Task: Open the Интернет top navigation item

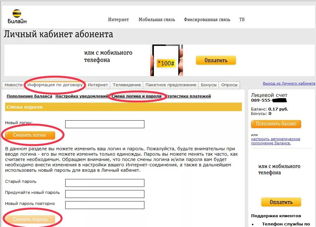Action: 118,20
